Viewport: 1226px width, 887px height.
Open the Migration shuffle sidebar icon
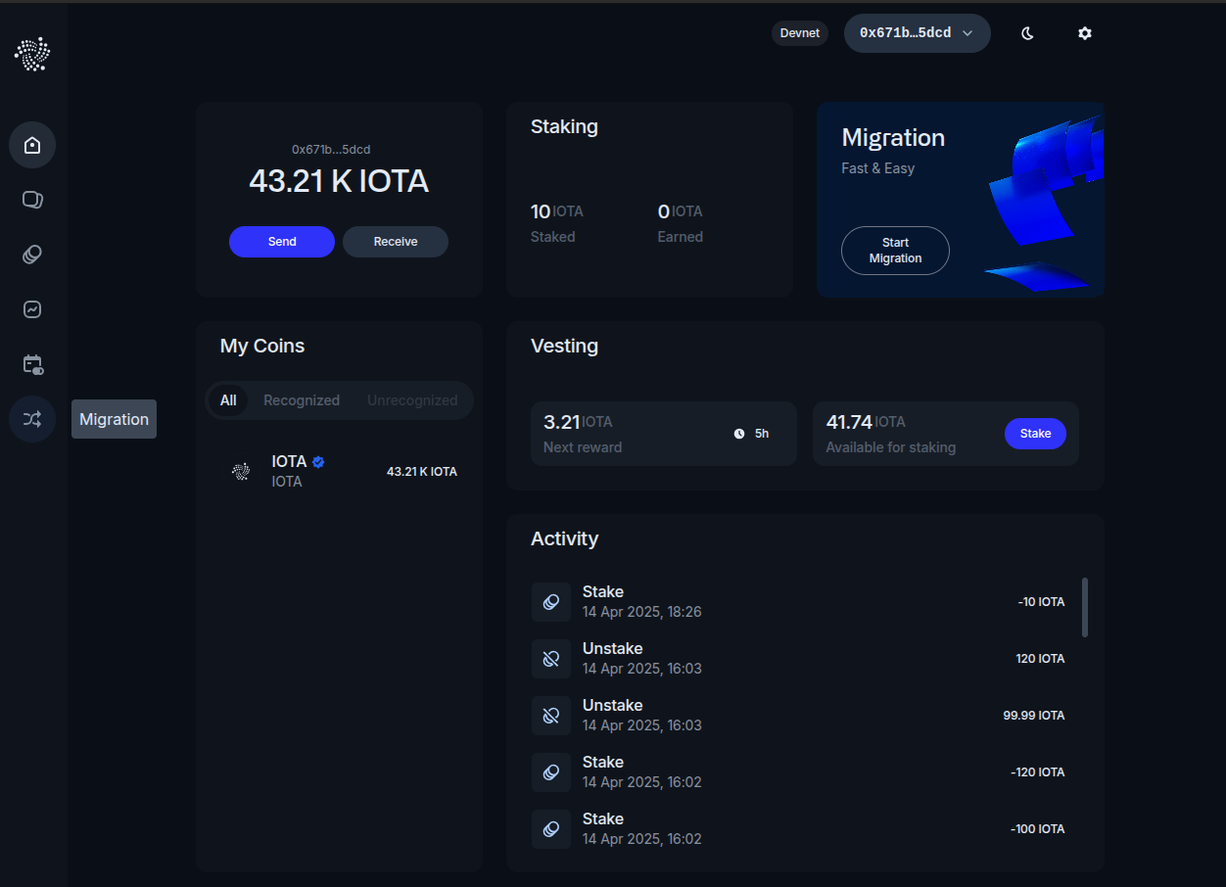tap(32, 419)
